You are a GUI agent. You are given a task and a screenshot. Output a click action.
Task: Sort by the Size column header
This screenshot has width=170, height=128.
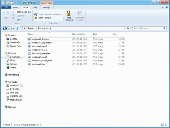(x=115, y=34)
